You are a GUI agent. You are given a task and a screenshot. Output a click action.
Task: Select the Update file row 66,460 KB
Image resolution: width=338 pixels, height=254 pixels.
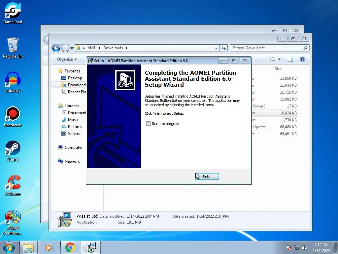point(275,127)
